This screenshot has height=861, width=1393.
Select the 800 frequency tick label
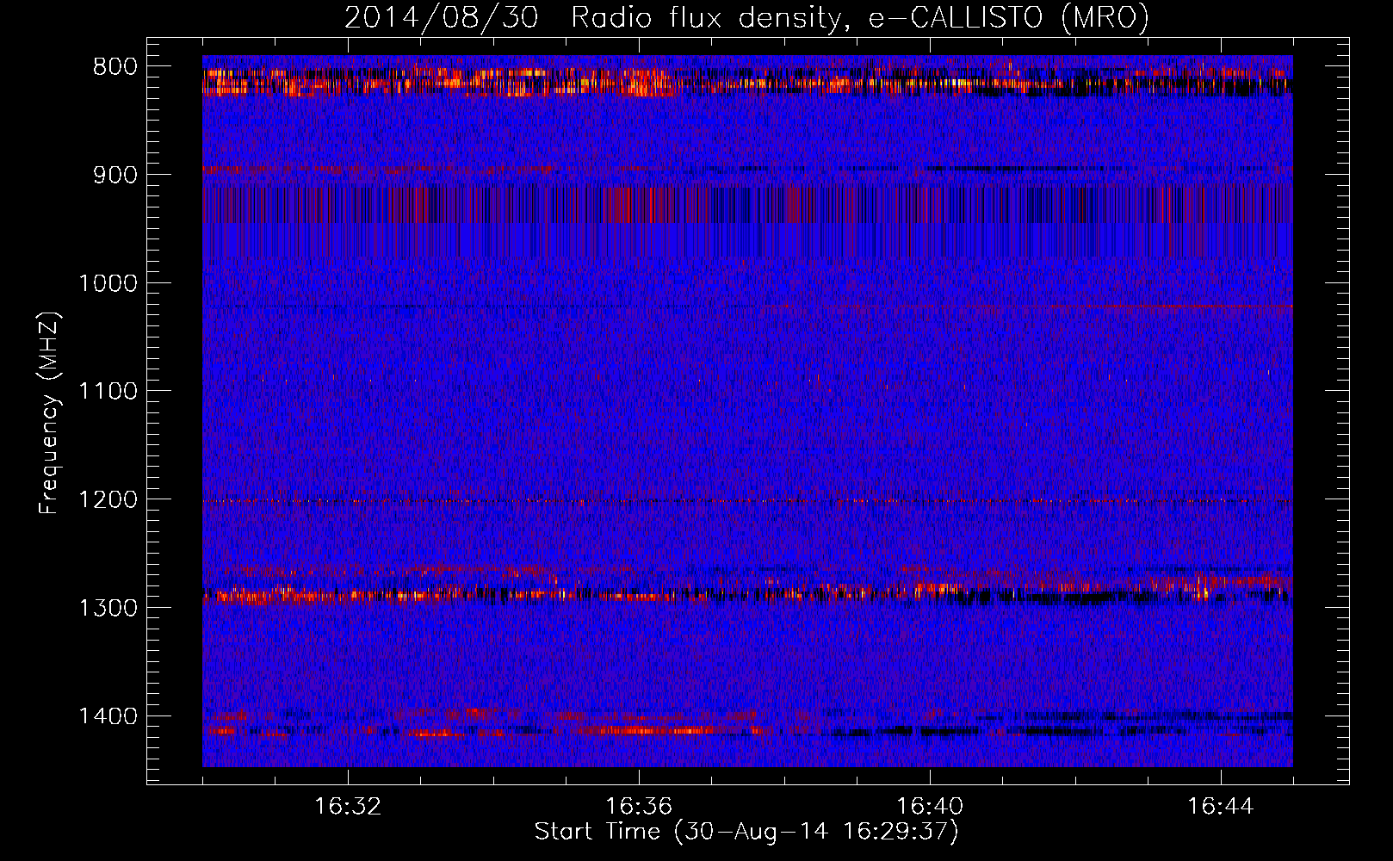(115, 67)
